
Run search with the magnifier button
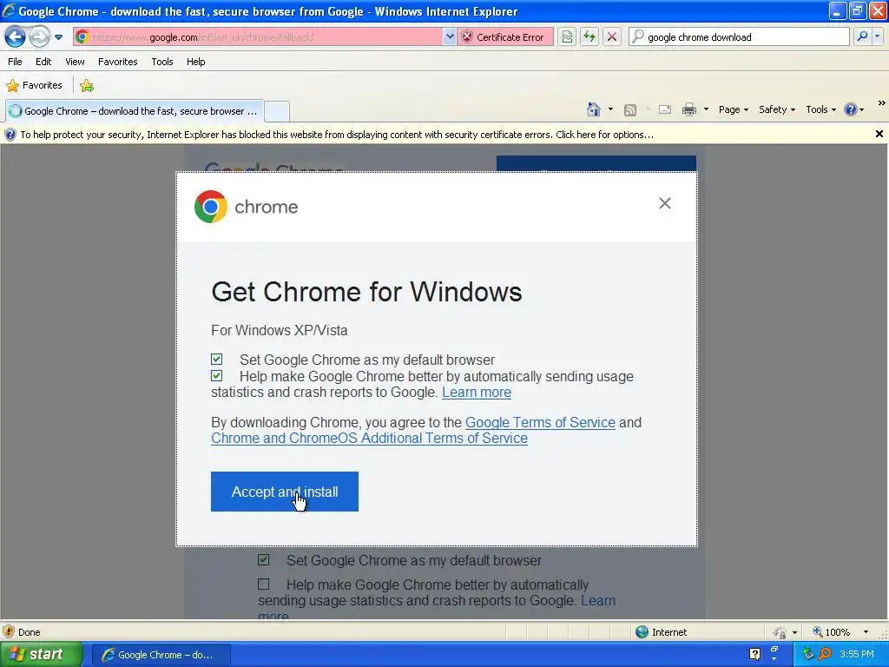[x=862, y=36]
